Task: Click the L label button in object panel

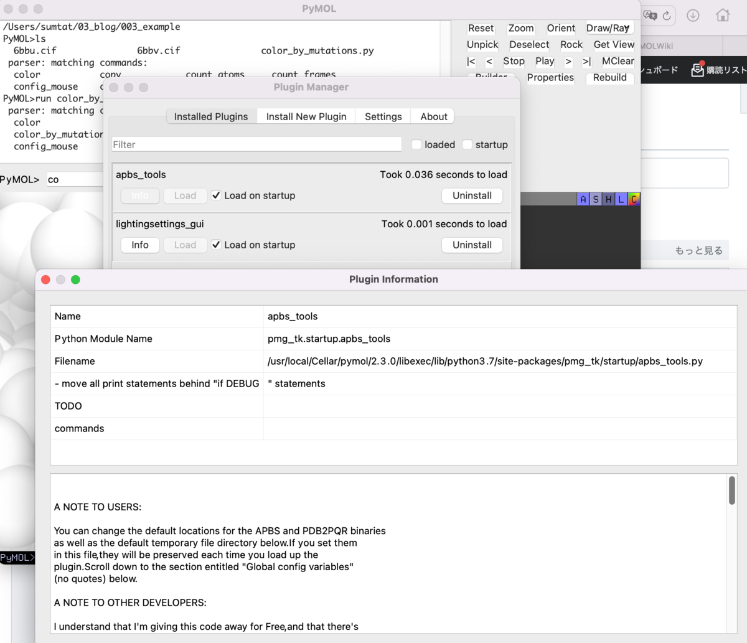Action: point(621,199)
